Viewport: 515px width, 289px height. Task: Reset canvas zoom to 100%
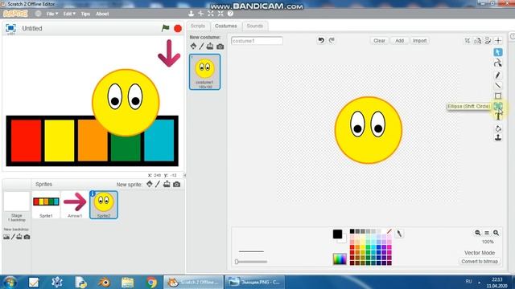[487, 233]
